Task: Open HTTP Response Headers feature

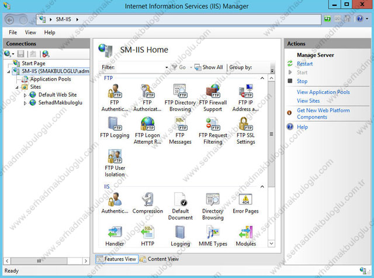Action: click(x=147, y=236)
